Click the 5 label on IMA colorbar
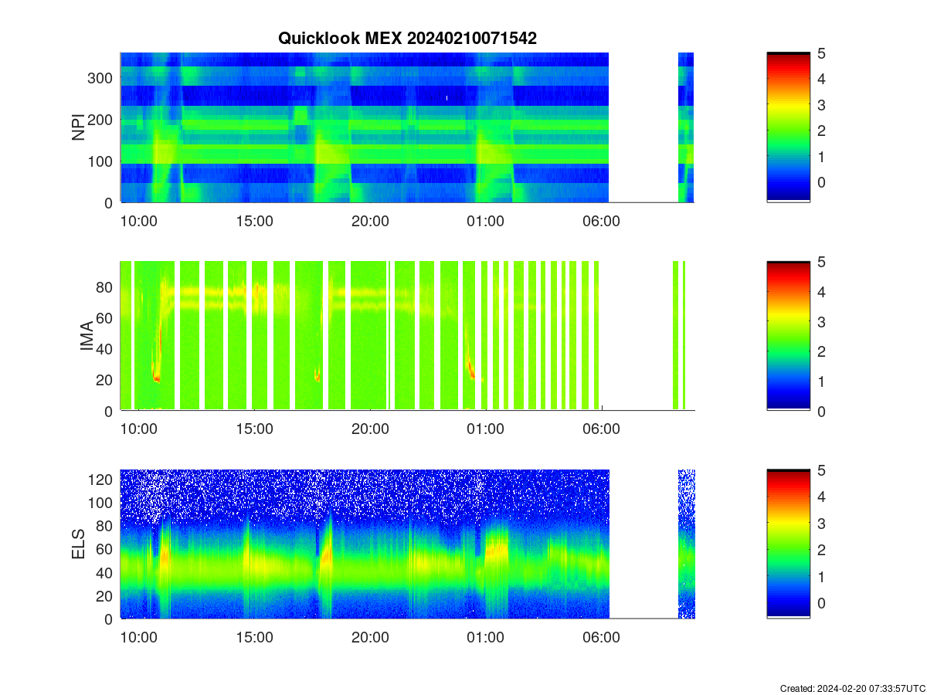This screenshot has width=927, height=695. 820,262
